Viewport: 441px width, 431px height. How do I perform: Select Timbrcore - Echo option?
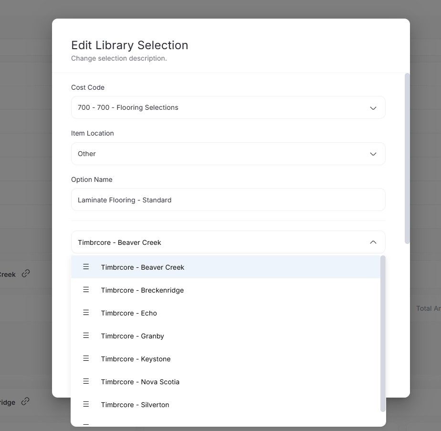(226, 313)
